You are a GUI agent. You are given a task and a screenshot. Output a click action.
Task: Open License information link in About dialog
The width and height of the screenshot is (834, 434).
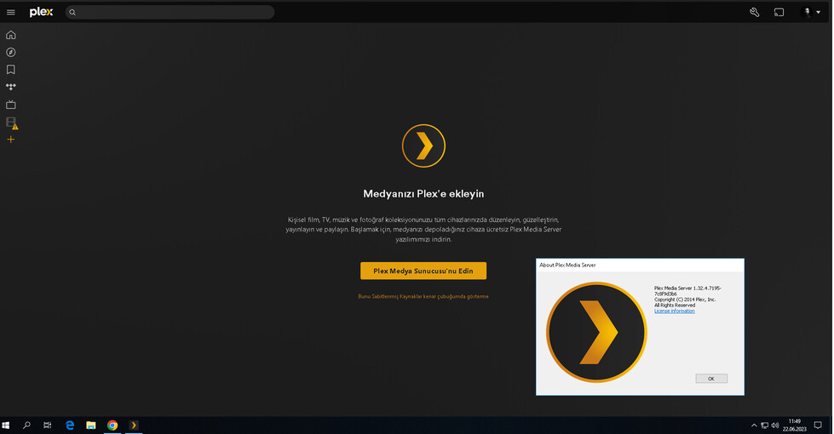675,311
